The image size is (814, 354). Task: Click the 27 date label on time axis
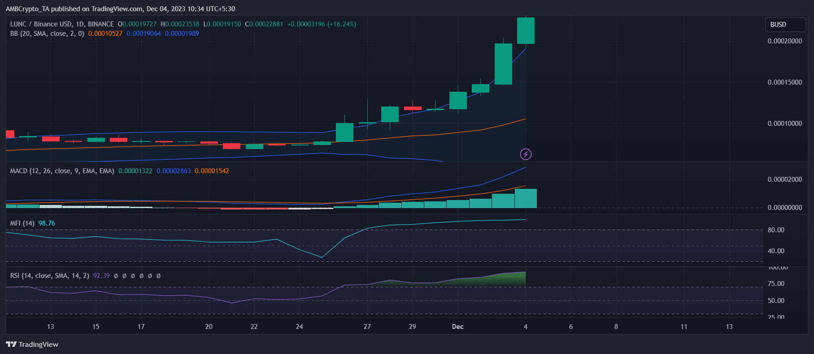pyautogui.click(x=367, y=327)
